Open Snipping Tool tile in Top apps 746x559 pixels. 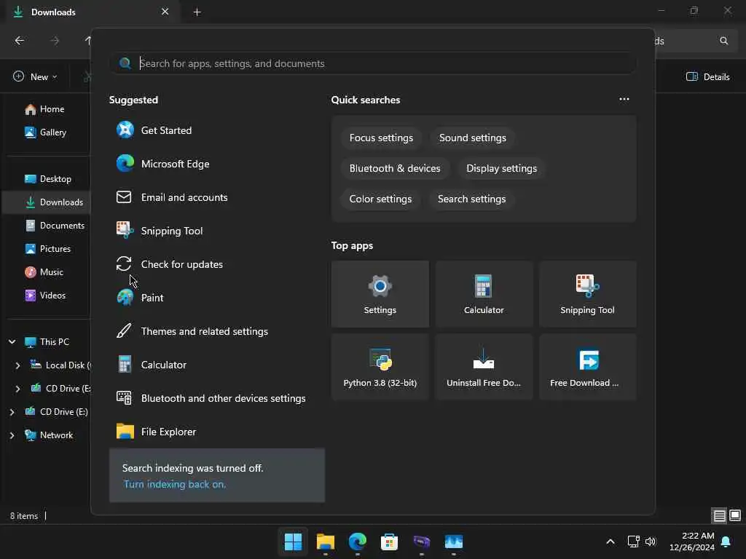pos(588,294)
